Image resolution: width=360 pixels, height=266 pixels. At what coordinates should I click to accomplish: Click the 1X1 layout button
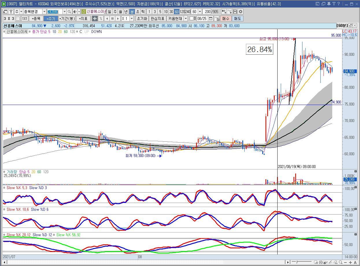25,19
